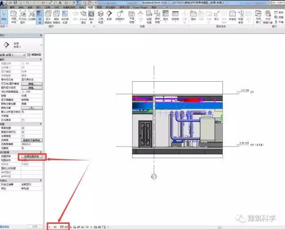
Task: Click View Reference tool
Action: [x=241, y=17]
